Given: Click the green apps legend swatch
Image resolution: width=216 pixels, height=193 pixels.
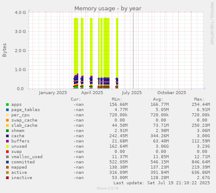Looking at the screenshot, I should tap(7, 105).
